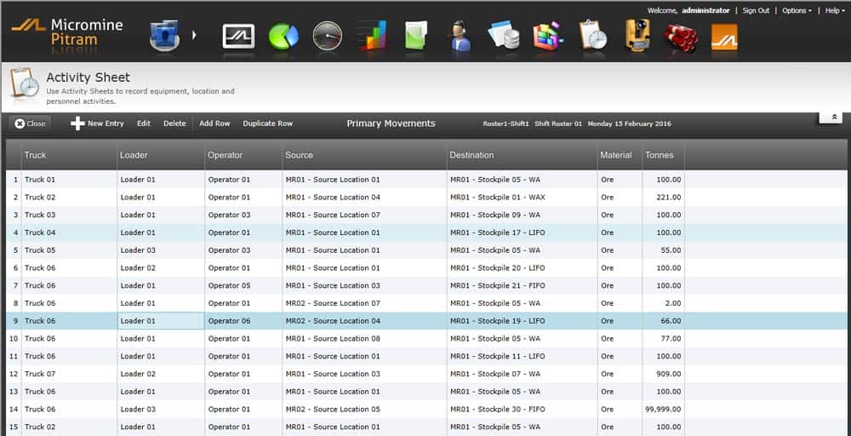Open the green document reports icon
The width and height of the screenshot is (851, 436).
416,35
